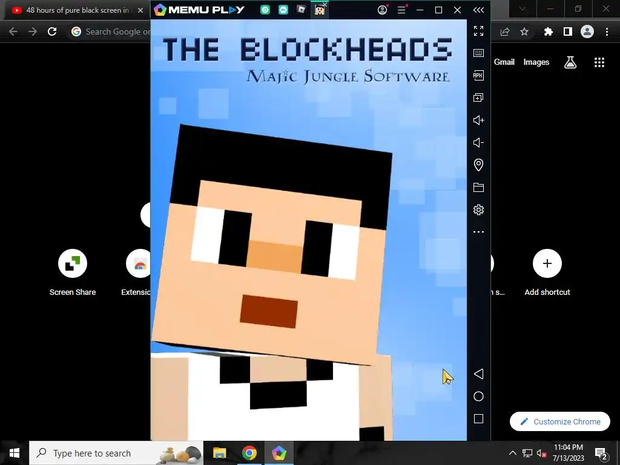
Task: Toggle MEmu fullscreen mode icon
Action: click(478, 31)
